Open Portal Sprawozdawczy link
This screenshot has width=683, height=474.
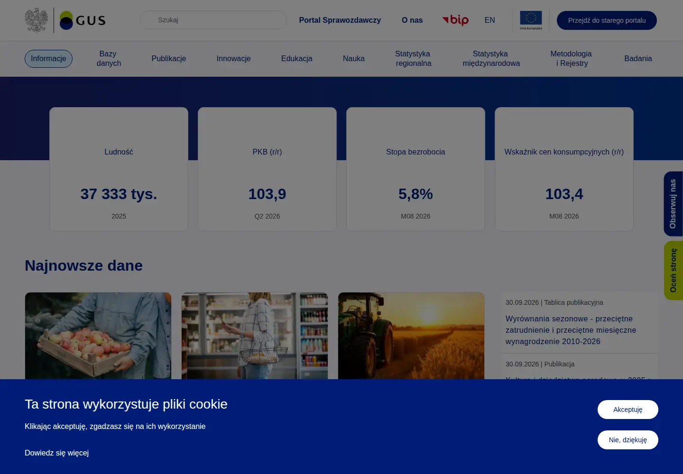point(340,20)
